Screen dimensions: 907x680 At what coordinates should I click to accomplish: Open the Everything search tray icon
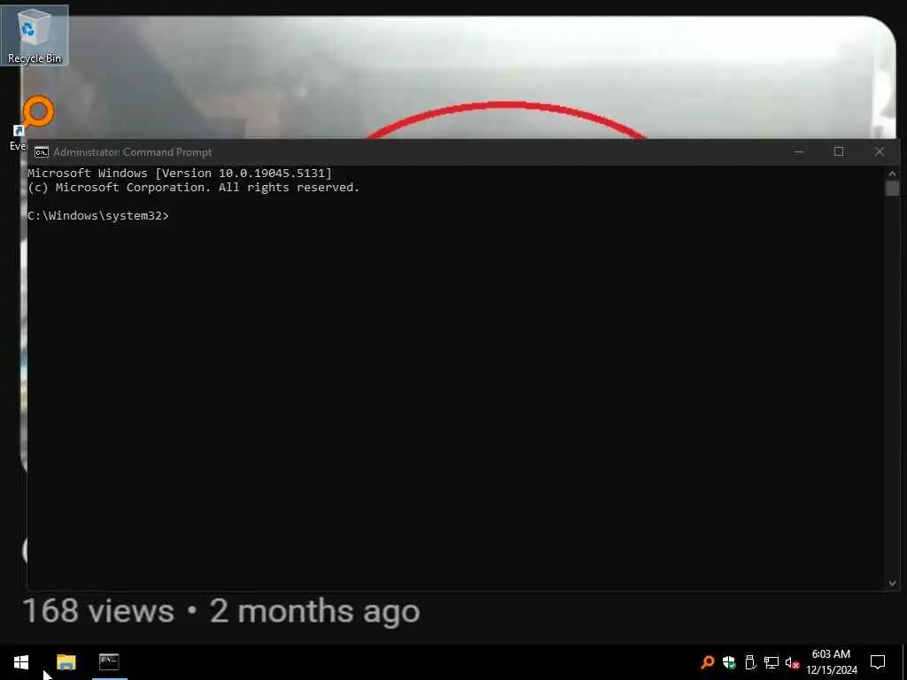707,662
